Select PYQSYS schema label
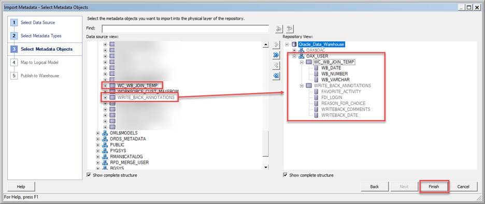Viewport: 485px width, 204px height. 118,151
